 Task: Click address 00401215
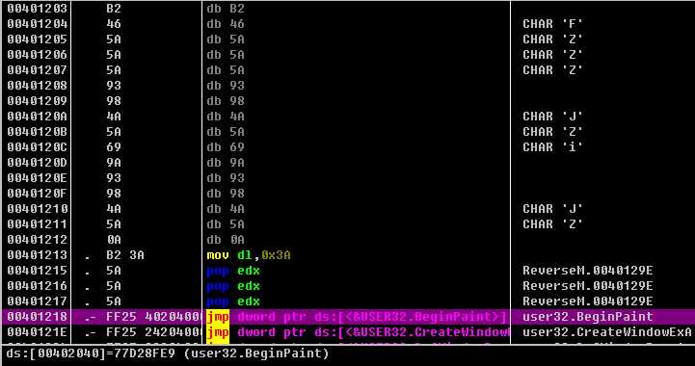coord(38,271)
